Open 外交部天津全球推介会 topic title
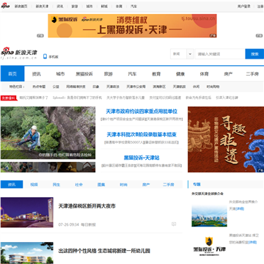 208,194
